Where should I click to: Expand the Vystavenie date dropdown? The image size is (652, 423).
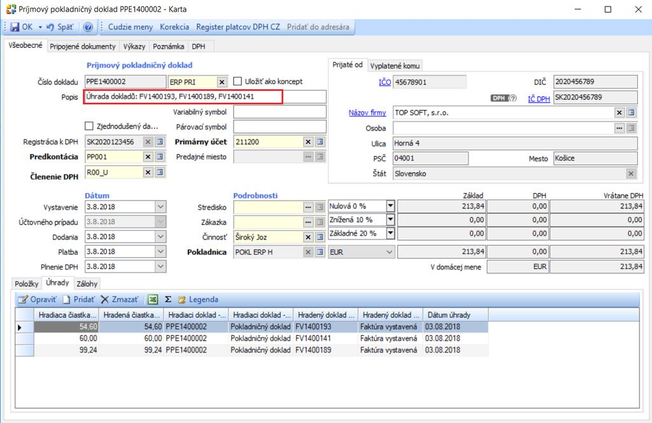point(160,206)
